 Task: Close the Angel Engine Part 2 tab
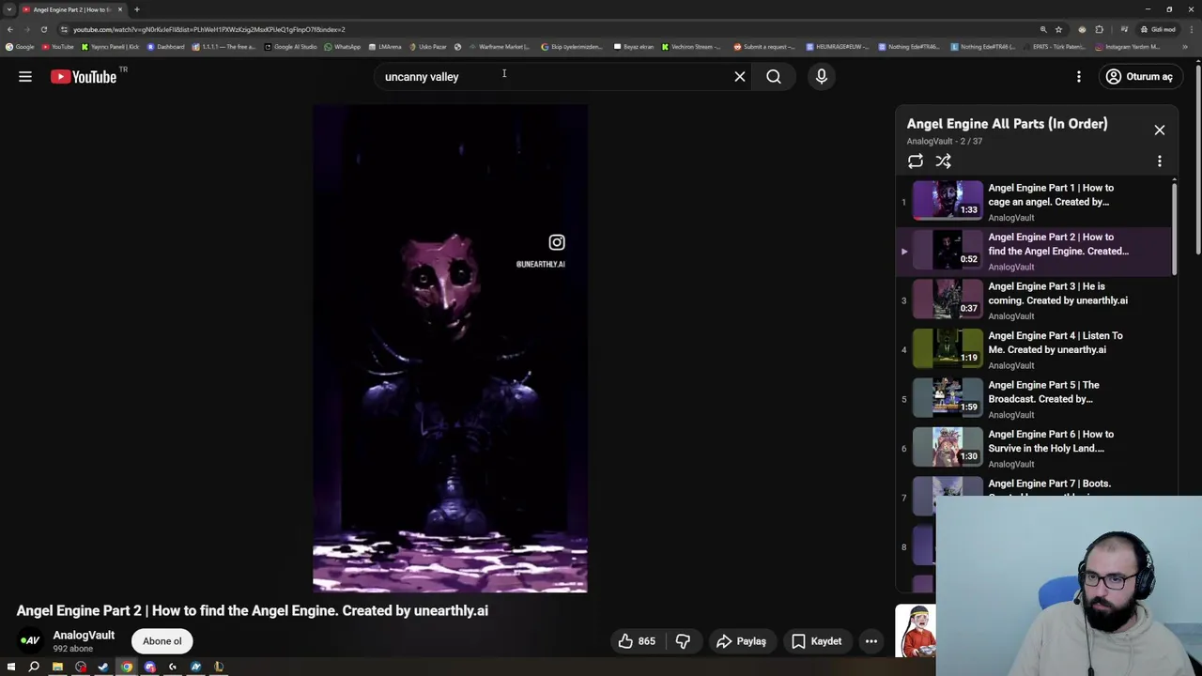[120, 9]
